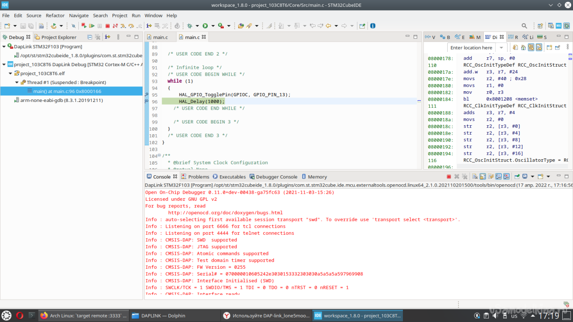Click the Opera icon in the taskbar
Screen dimensions: 573x322
tap(19, 315)
